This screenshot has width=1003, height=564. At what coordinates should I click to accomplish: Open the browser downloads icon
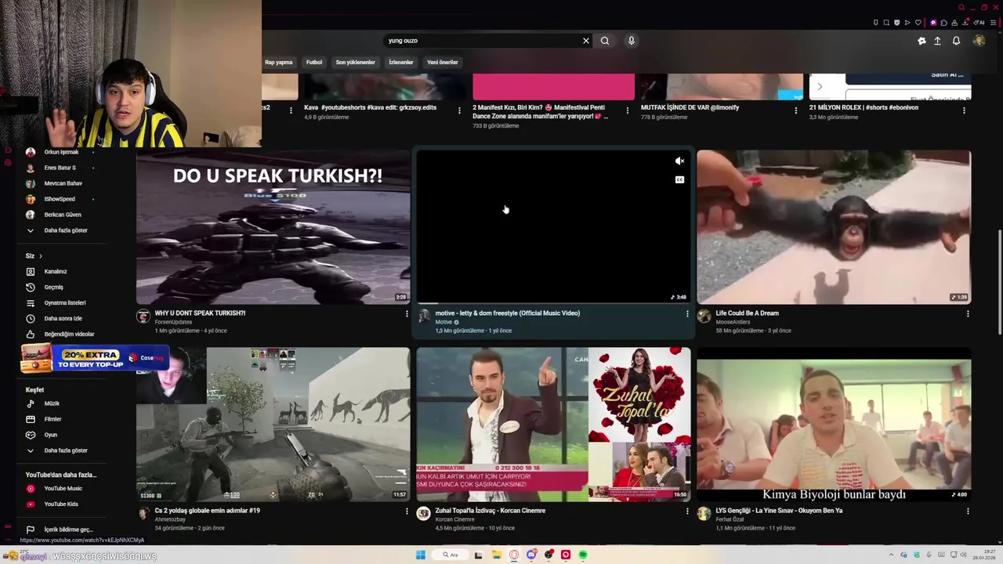click(x=965, y=23)
